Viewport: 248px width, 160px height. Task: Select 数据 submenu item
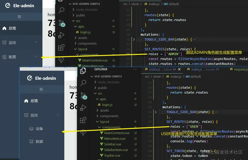tap(42, 142)
